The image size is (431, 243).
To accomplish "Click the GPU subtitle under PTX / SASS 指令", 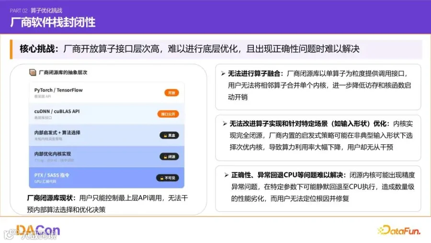I will [x=45, y=182].
